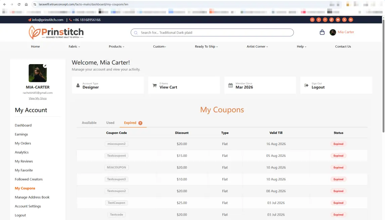Expand the Artist Corner dropdown
The height and width of the screenshot is (220, 385).
pyautogui.click(x=257, y=46)
